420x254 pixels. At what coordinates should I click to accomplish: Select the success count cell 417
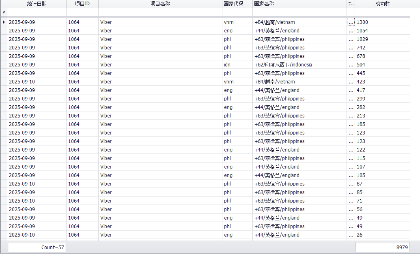[382, 90]
